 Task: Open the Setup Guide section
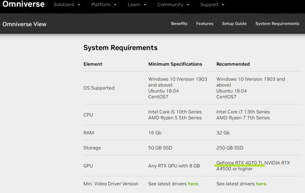(234, 24)
